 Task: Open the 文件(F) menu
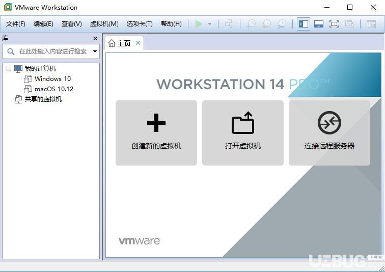[x=16, y=24]
